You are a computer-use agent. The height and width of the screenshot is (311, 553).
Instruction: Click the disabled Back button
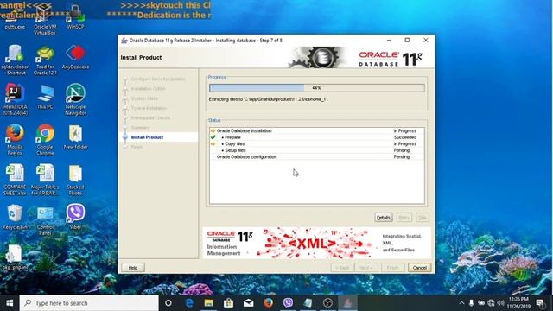[342, 268]
